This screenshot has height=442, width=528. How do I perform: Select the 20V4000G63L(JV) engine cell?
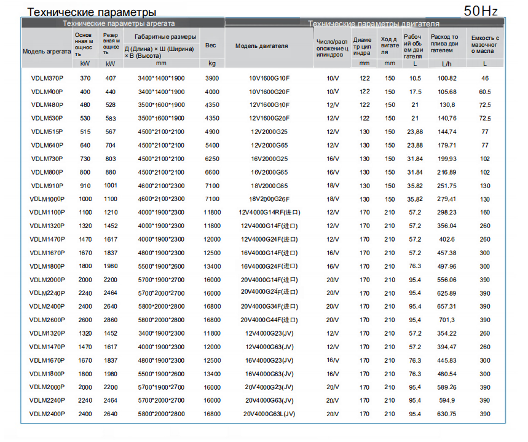click(269, 414)
